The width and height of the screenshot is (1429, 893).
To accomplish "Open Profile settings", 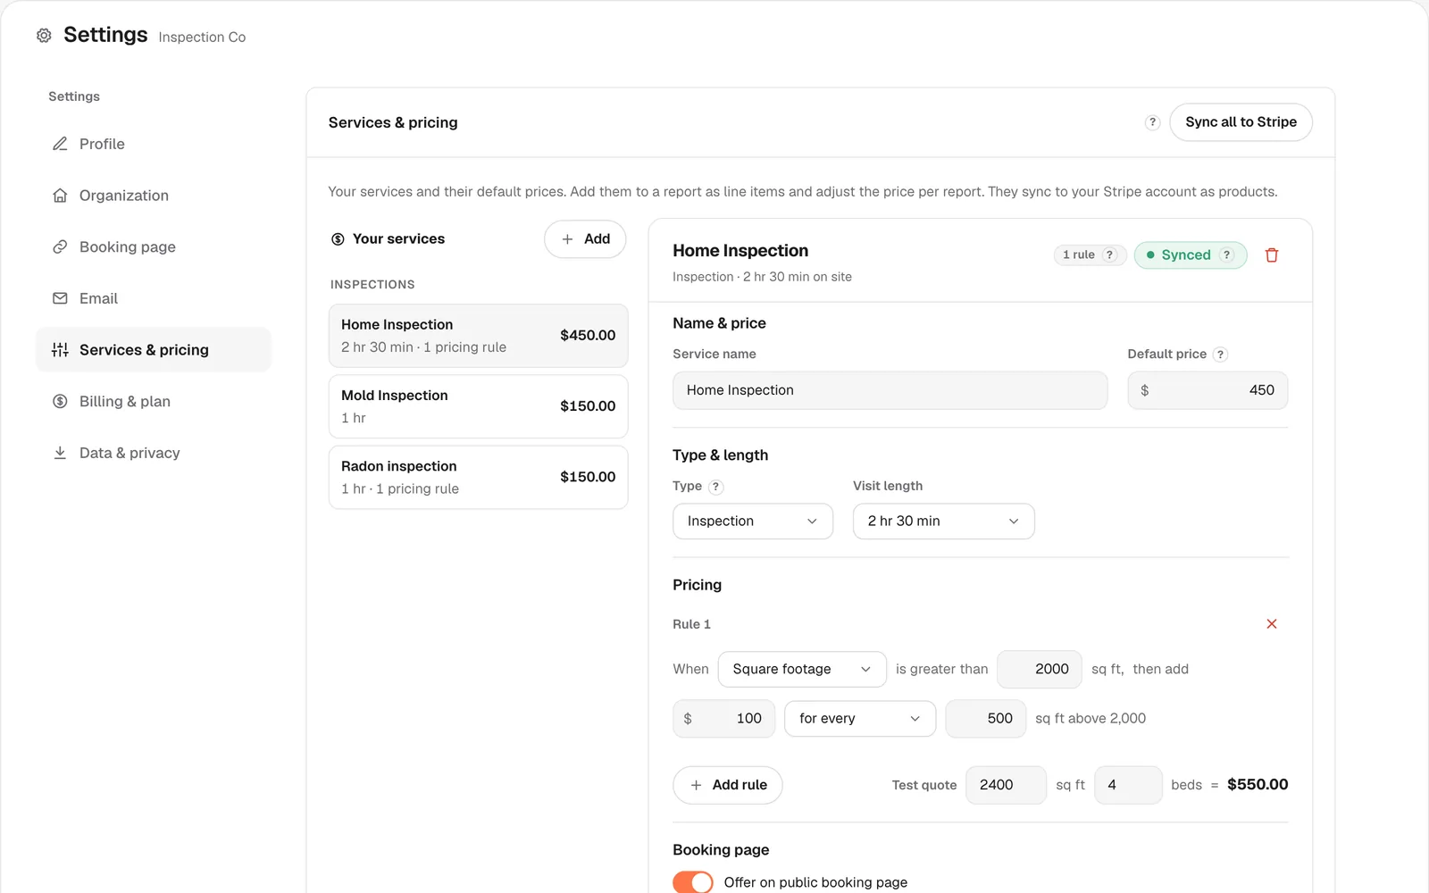I will [153, 145].
